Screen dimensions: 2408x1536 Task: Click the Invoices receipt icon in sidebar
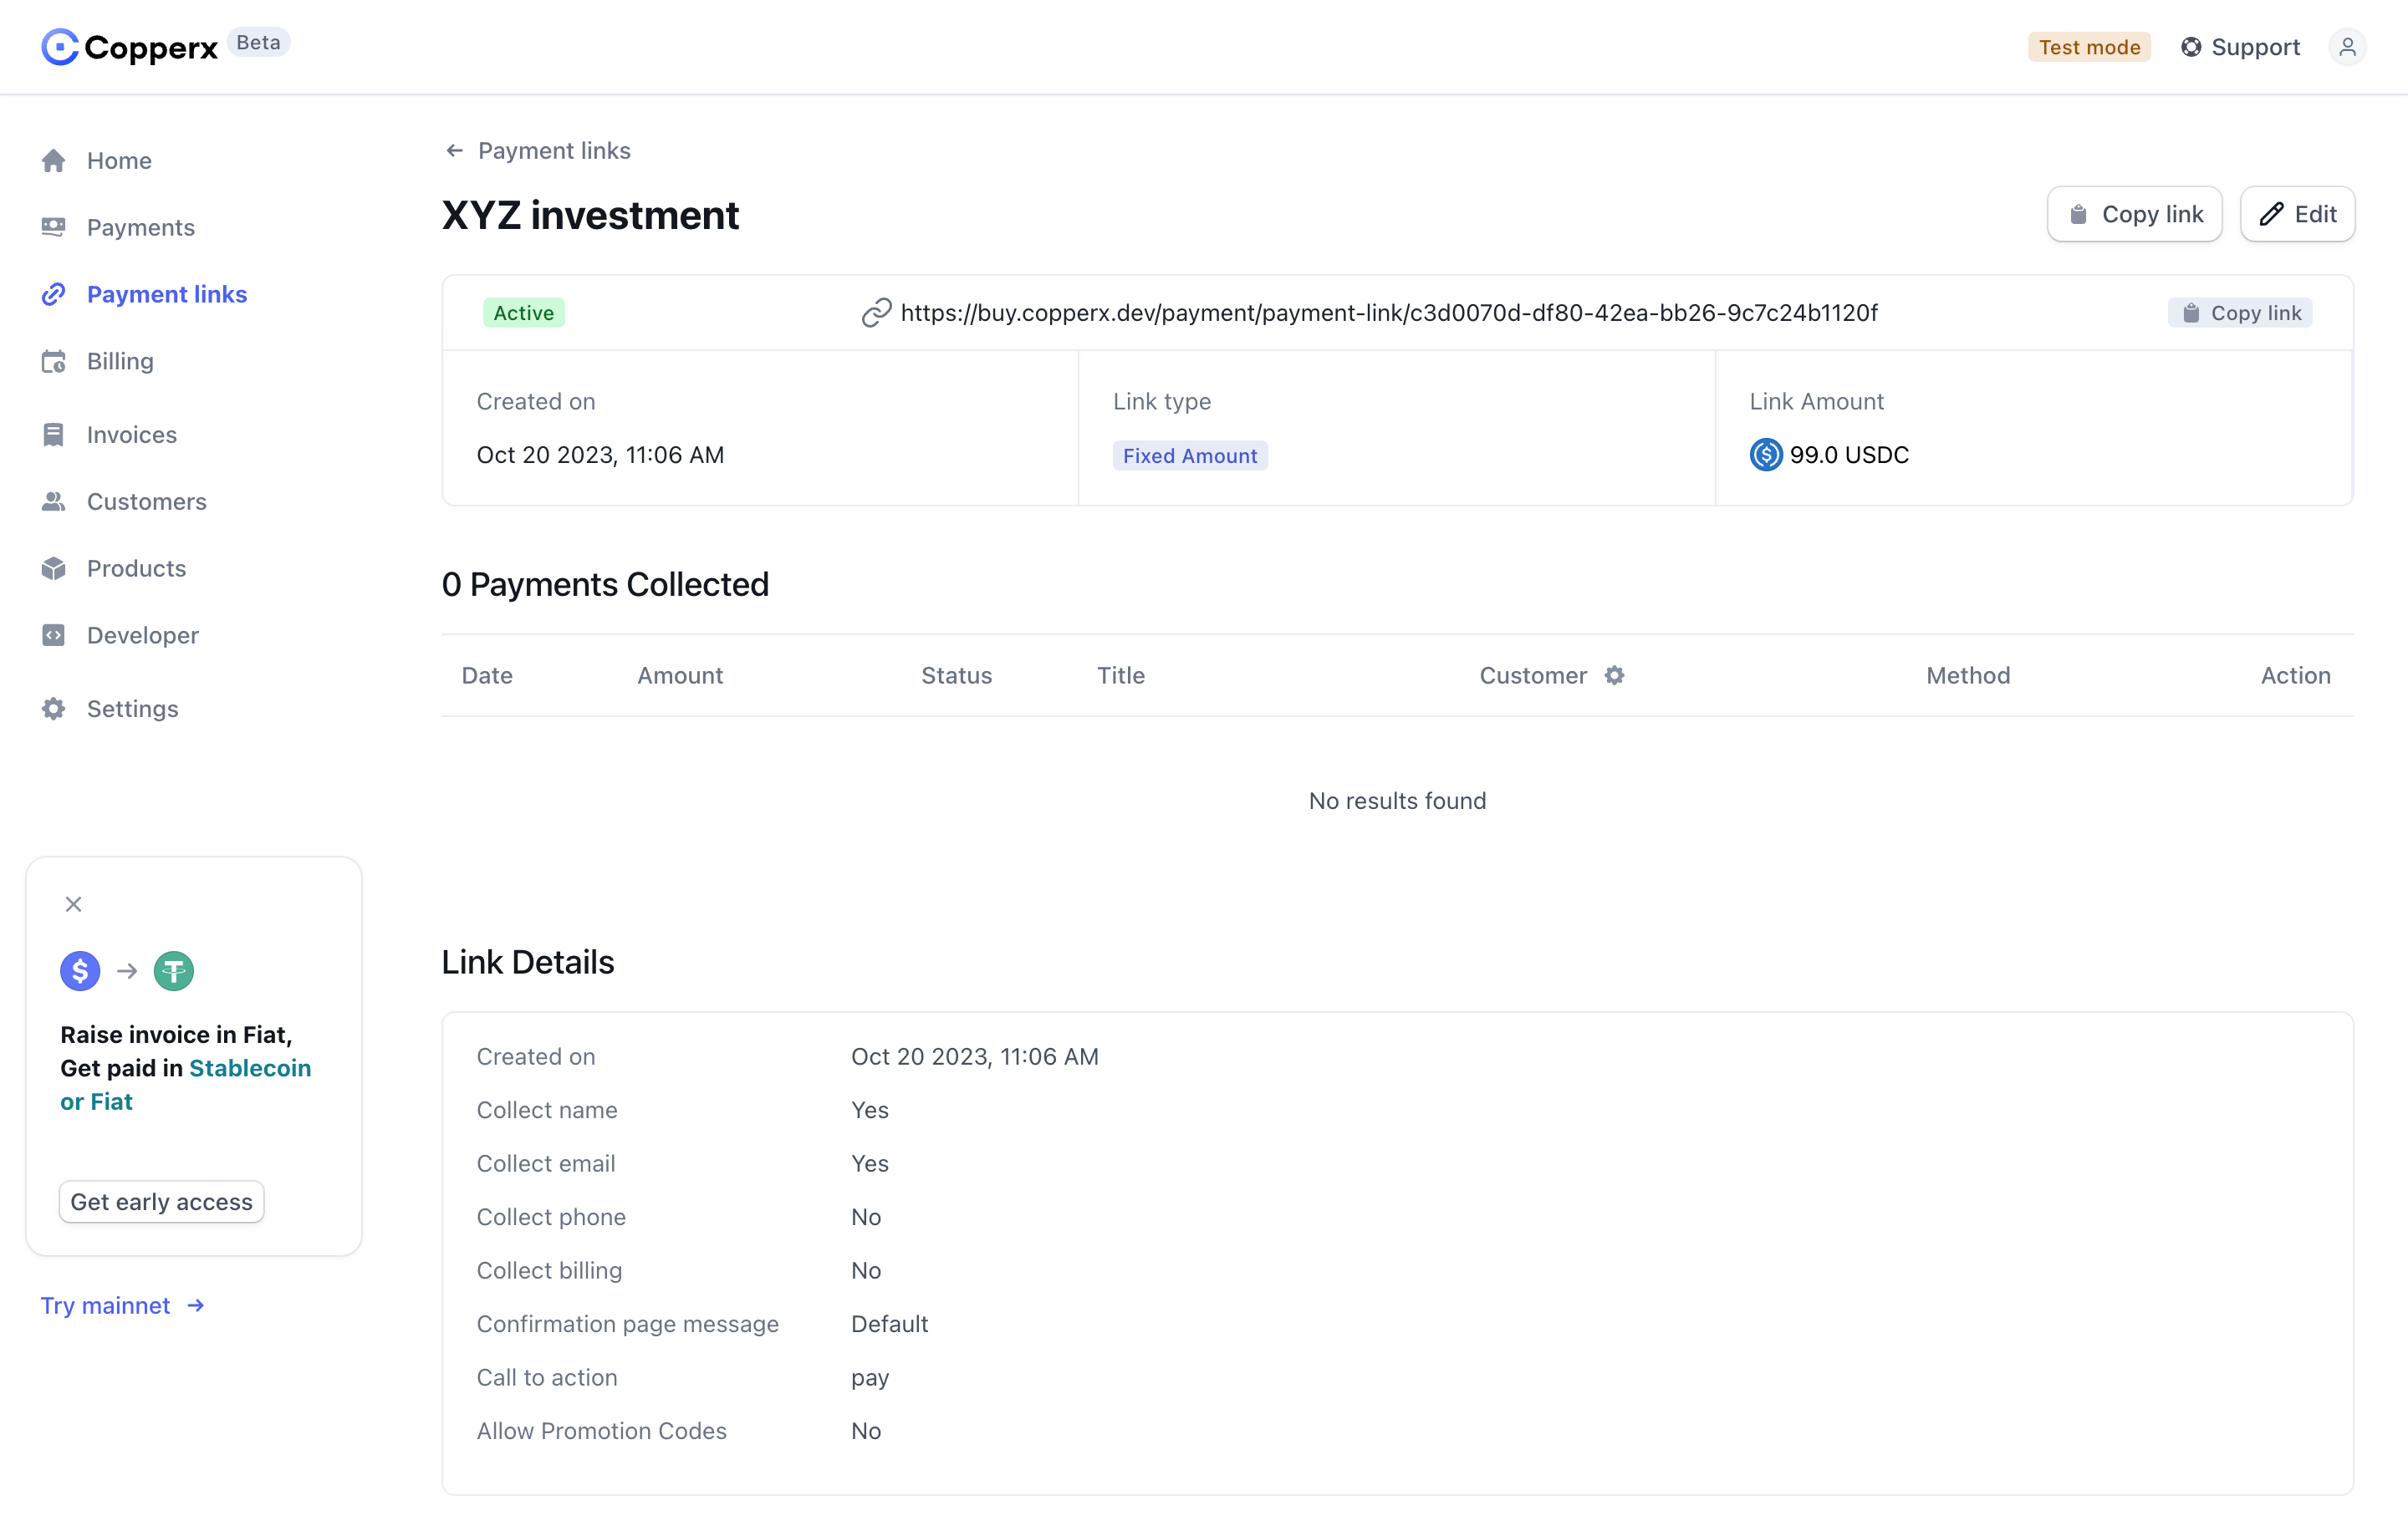click(54, 435)
